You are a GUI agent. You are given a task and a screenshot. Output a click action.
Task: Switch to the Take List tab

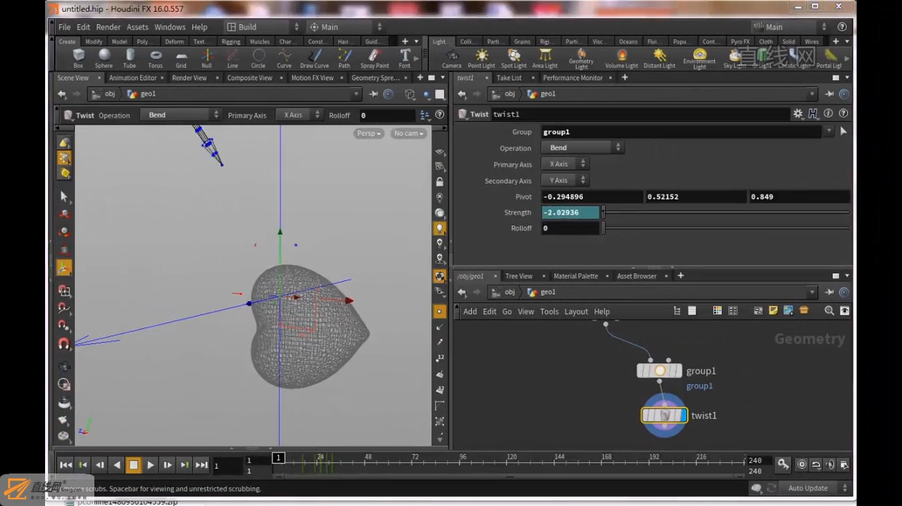coord(509,78)
